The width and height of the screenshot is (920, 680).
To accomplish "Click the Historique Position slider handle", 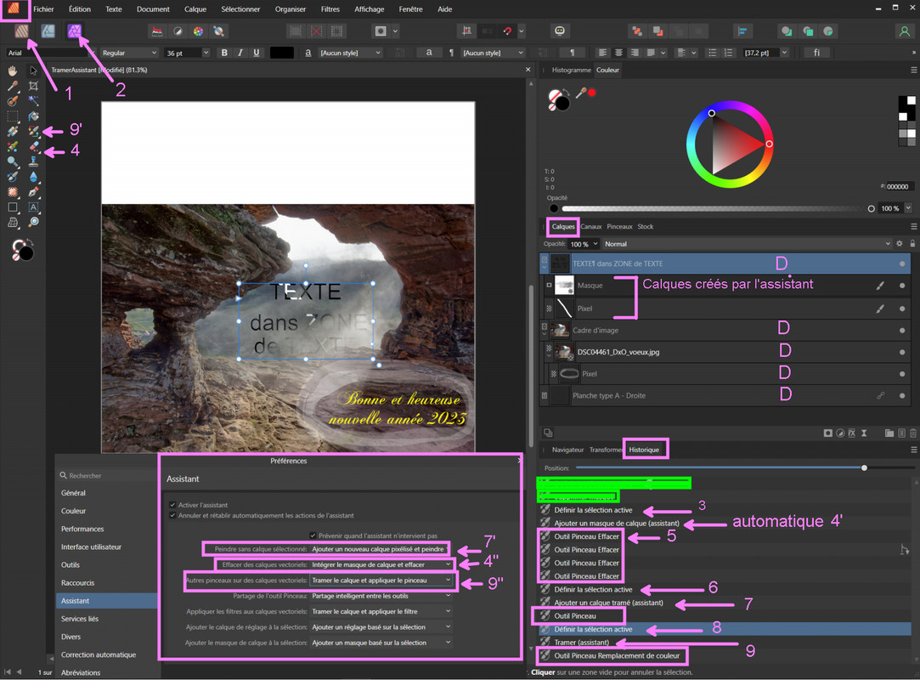I will coord(864,468).
